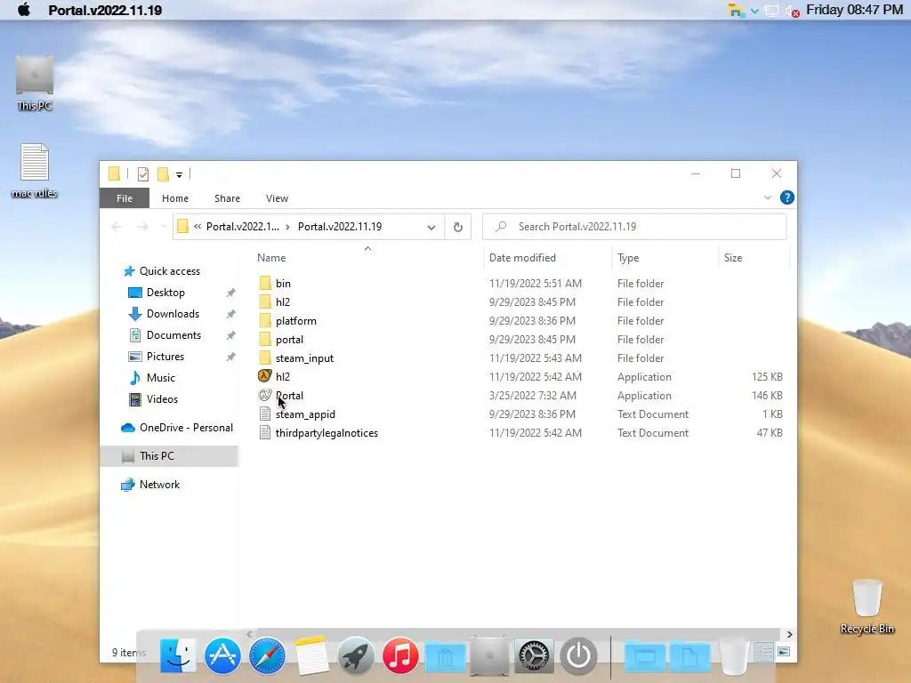Open System Preferences gear in the dock
Screen dimensions: 911x683
[x=534, y=655]
